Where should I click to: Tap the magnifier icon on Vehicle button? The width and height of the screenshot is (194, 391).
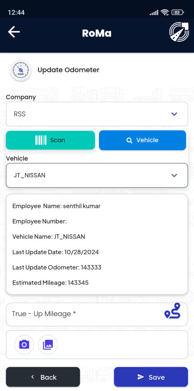tap(129, 141)
